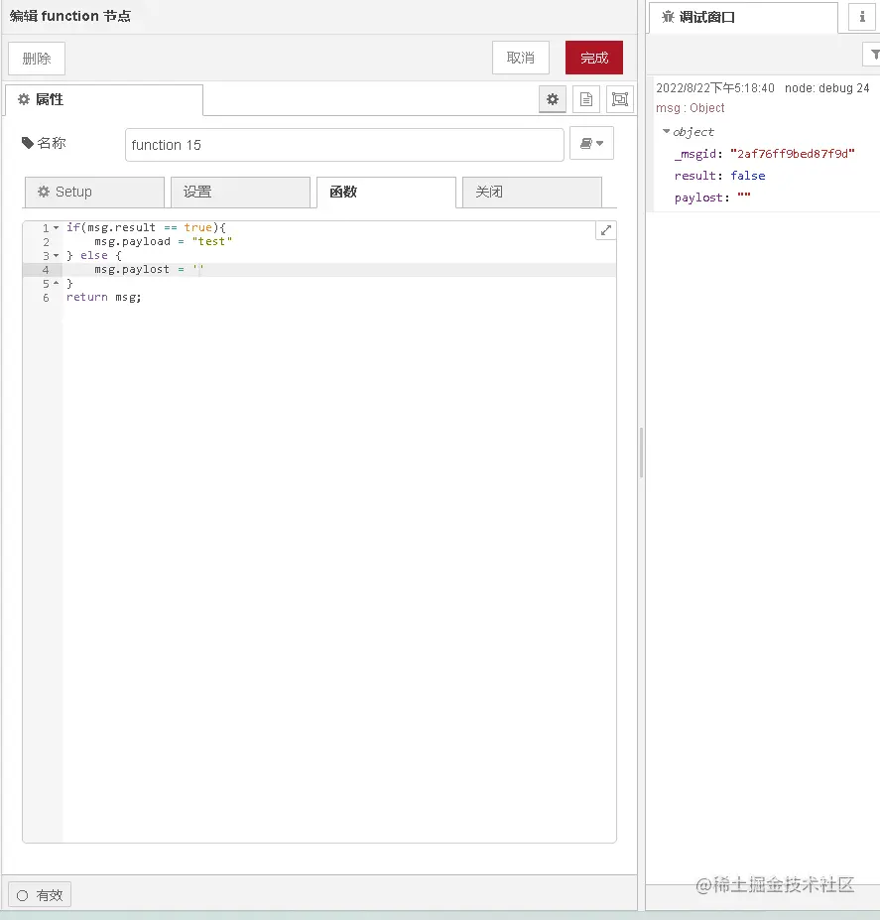Open the node properties gear icon
880x920 pixels.
[x=553, y=100]
